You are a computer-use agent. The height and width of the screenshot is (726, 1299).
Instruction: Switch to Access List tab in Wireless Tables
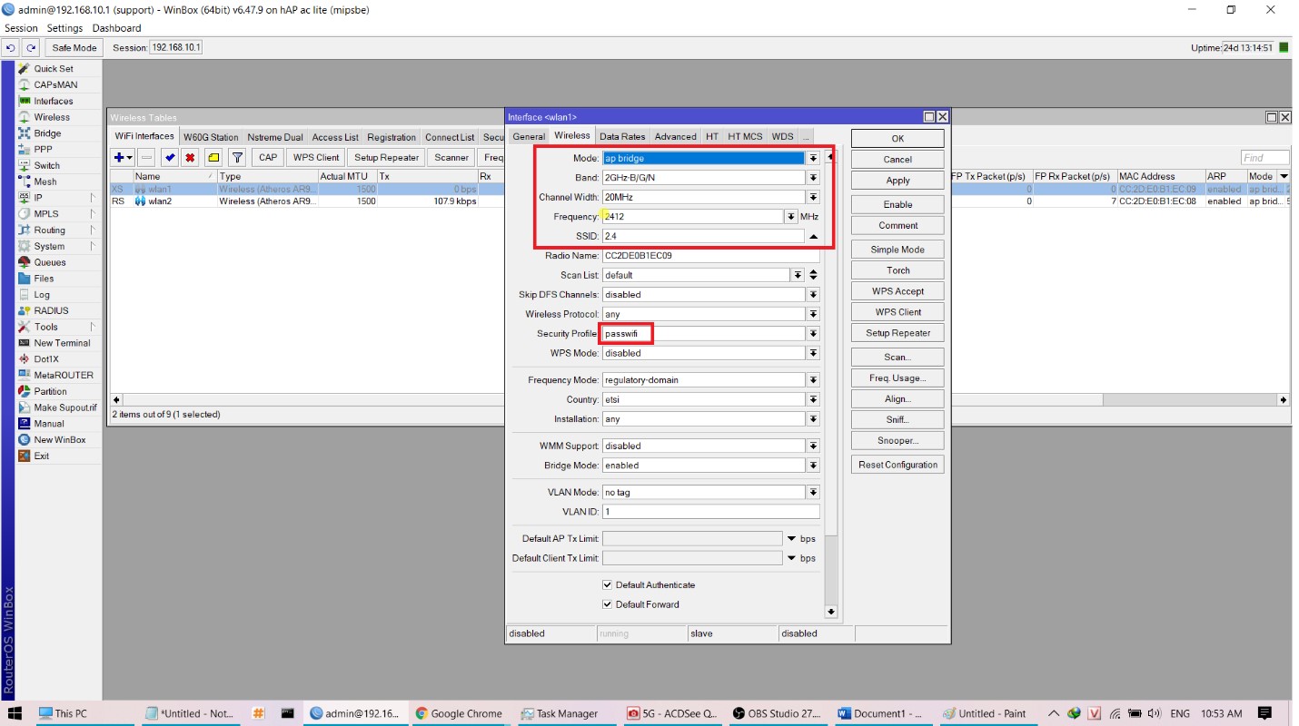pos(335,138)
